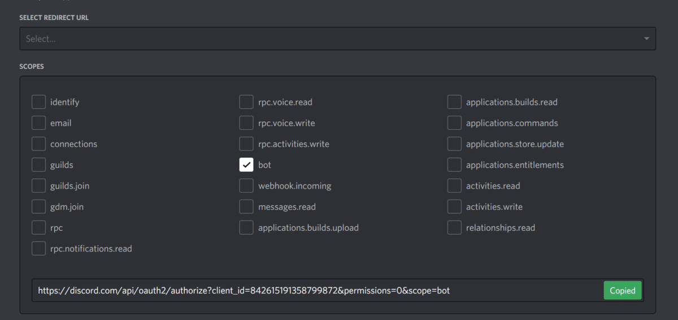Enable the guilds scope
Screen dimensions: 678x320
pyautogui.click(x=38, y=165)
